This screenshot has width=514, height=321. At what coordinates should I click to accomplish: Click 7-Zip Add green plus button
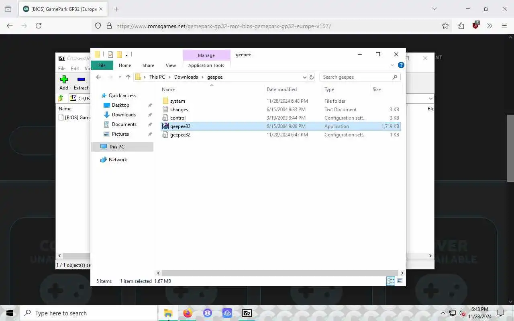pos(64,82)
